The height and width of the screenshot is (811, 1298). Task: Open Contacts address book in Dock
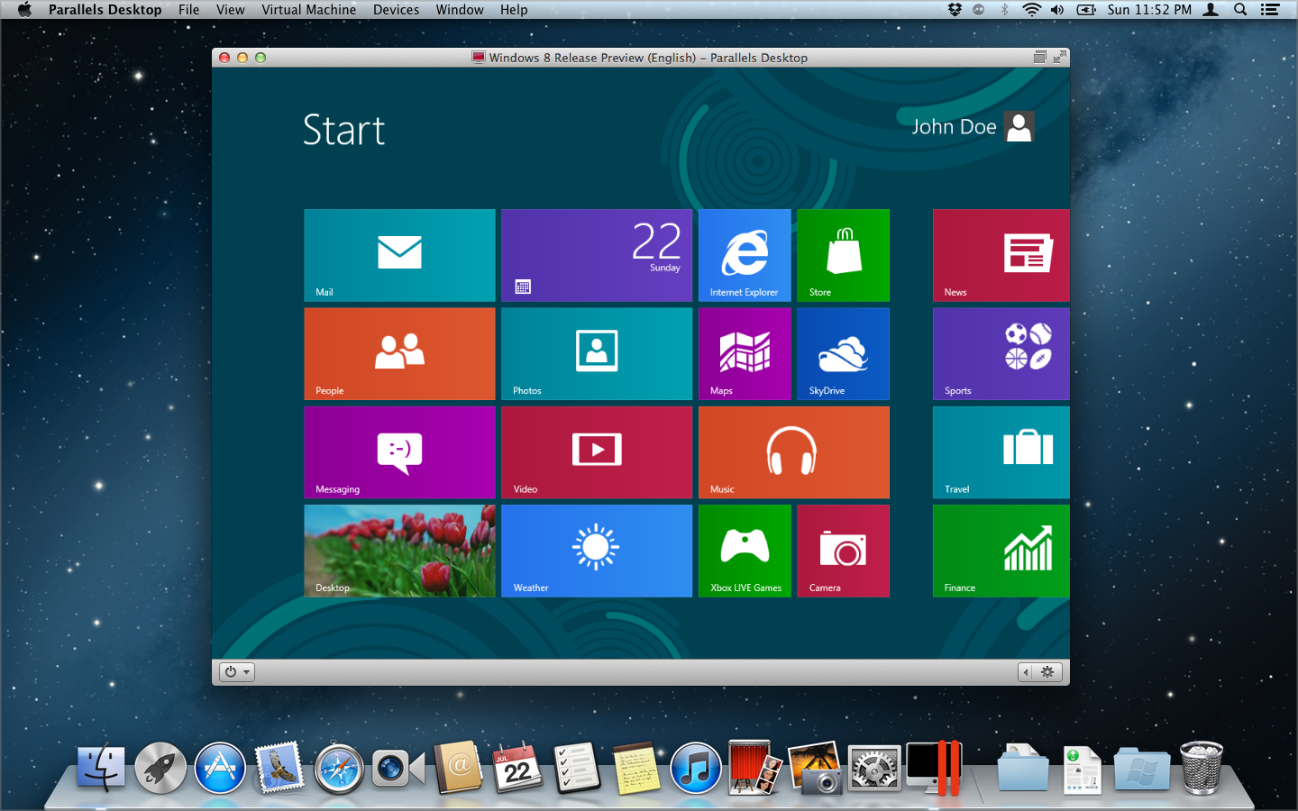coord(458,768)
